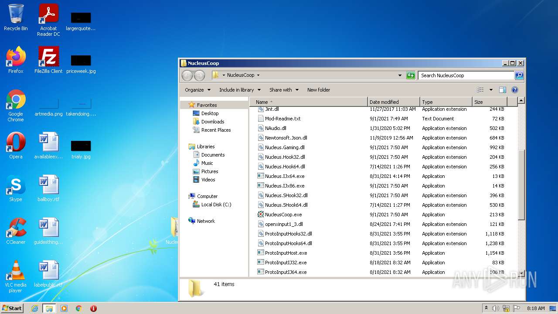Open Videos library
558x314 pixels.
point(208,180)
